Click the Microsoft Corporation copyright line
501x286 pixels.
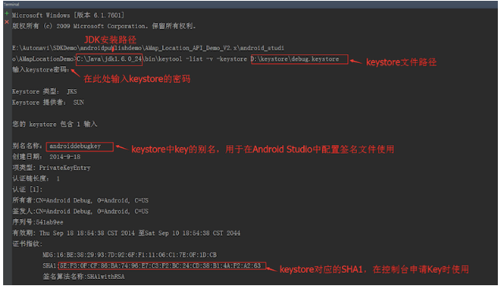pyautogui.click(x=104, y=26)
